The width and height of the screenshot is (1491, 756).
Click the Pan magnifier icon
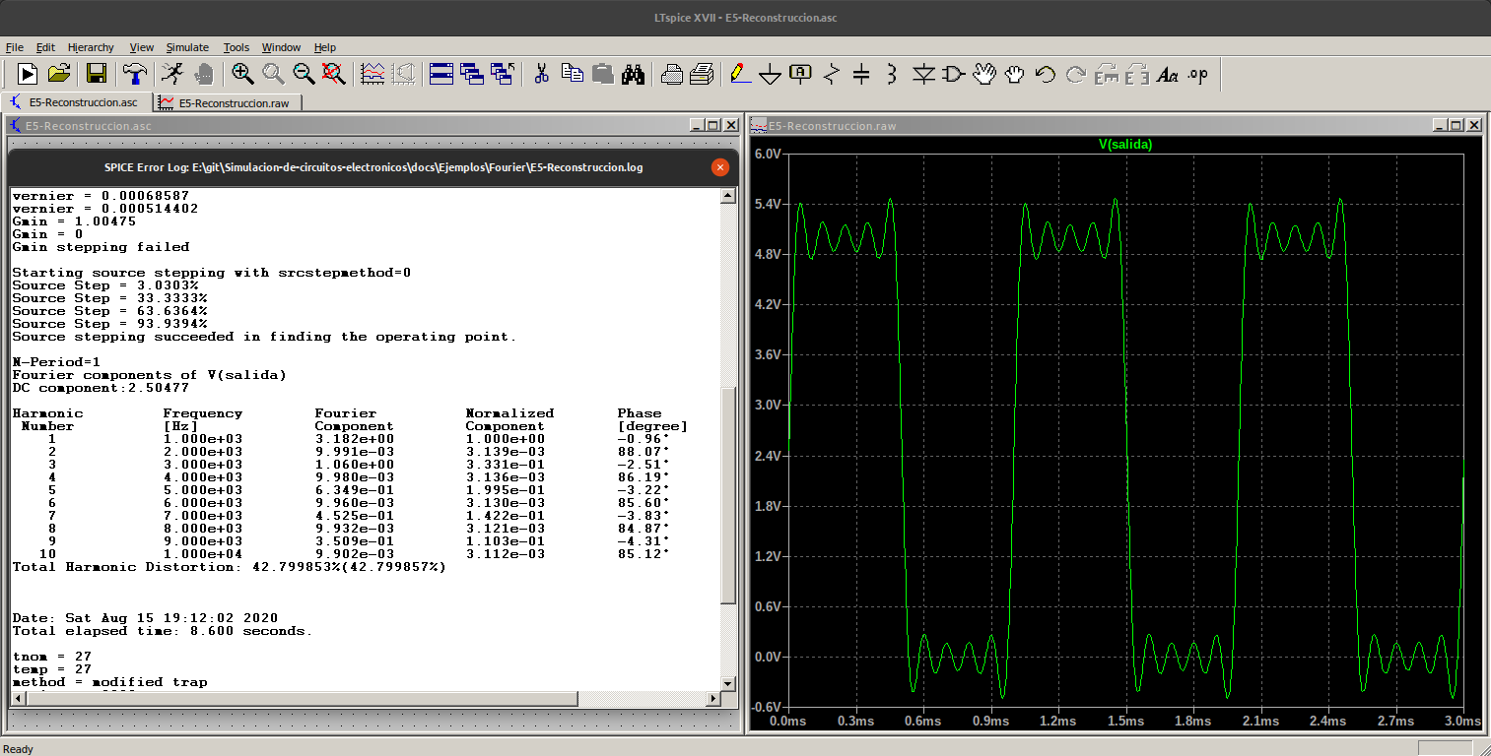point(273,73)
